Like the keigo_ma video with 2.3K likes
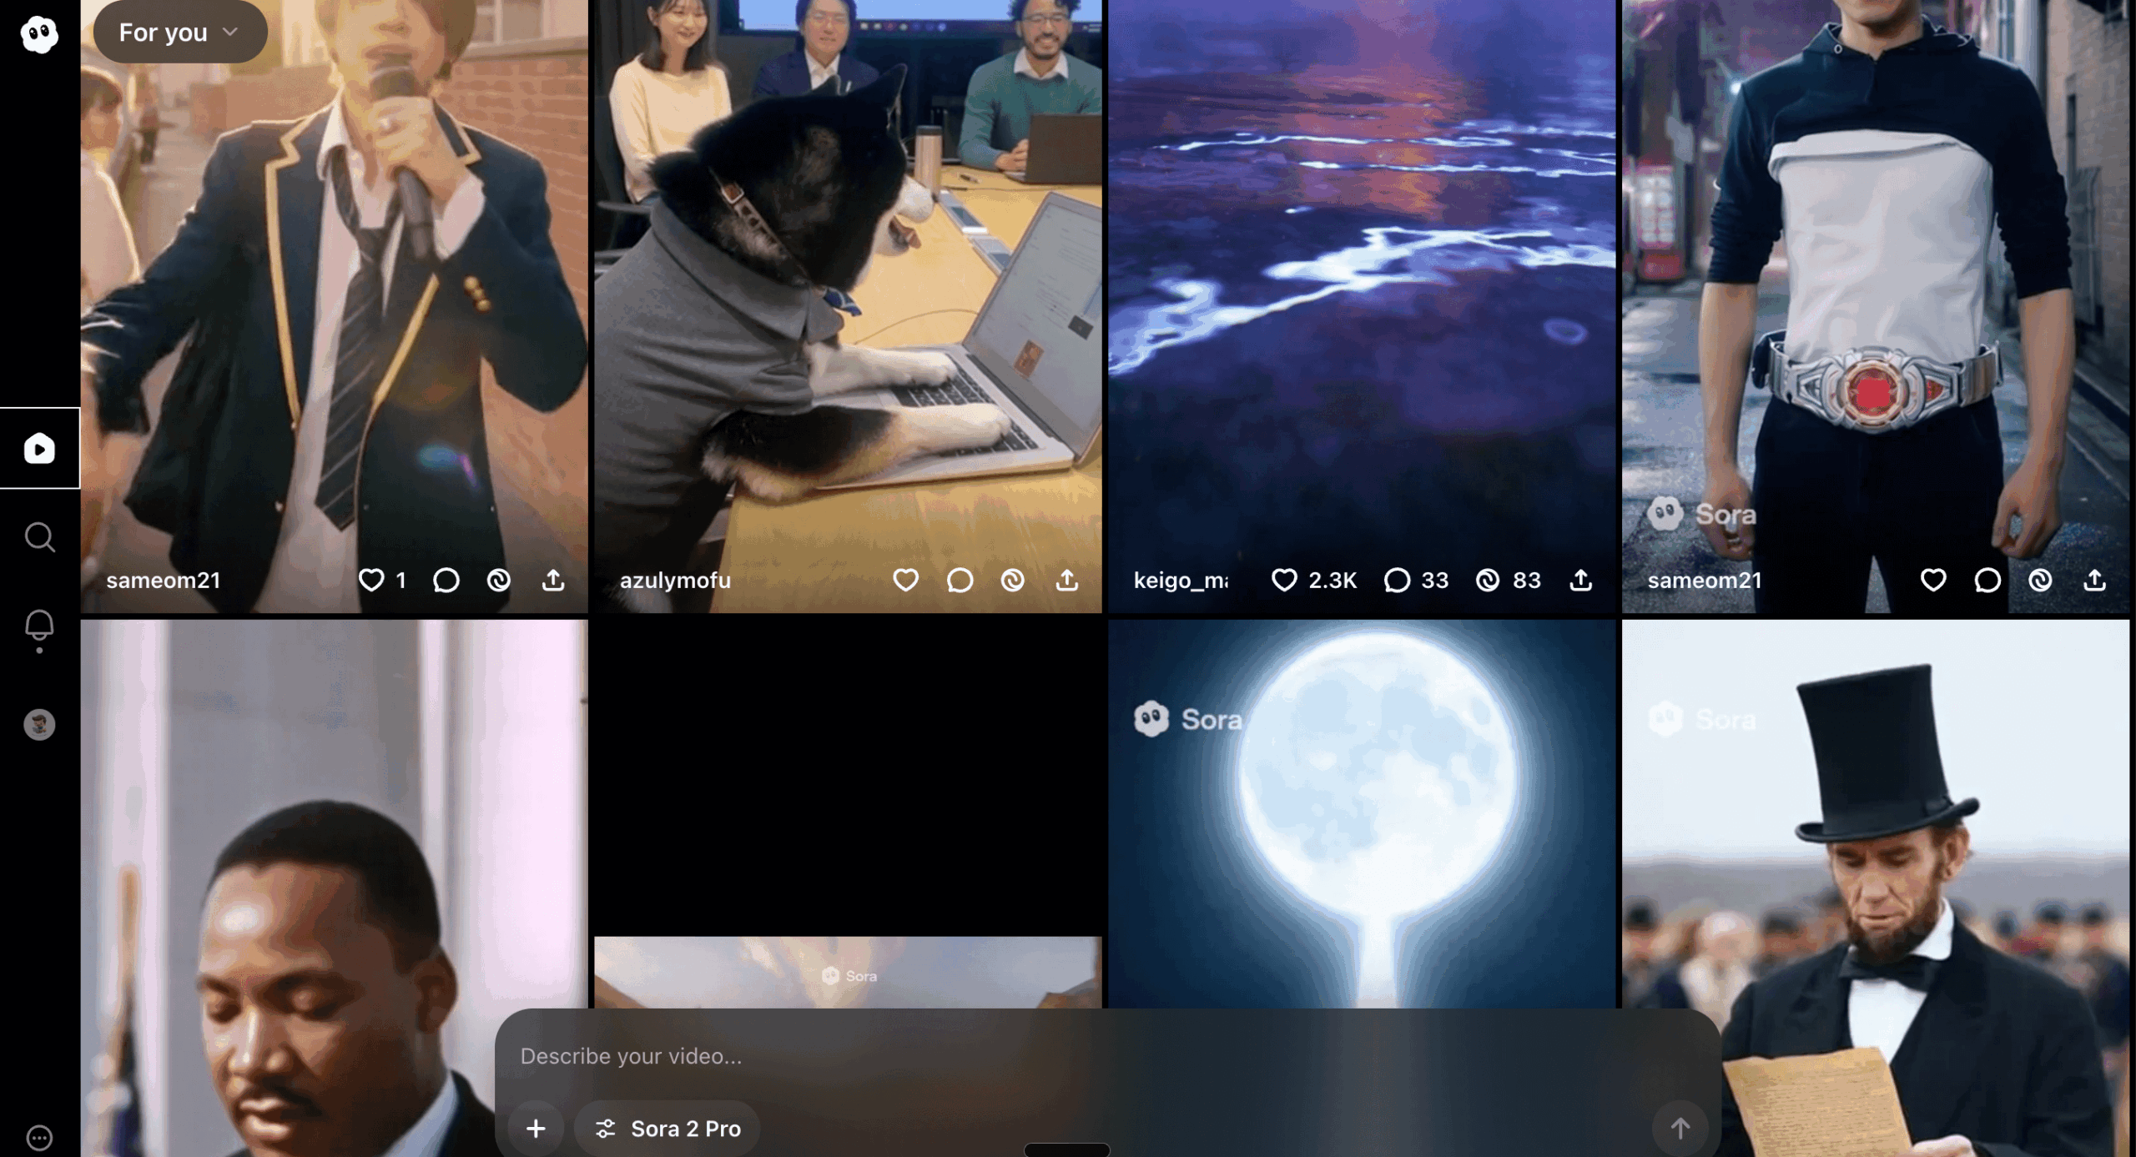This screenshot has height=1157, width=2136. pyautogui.click(x=1284, y=580)
